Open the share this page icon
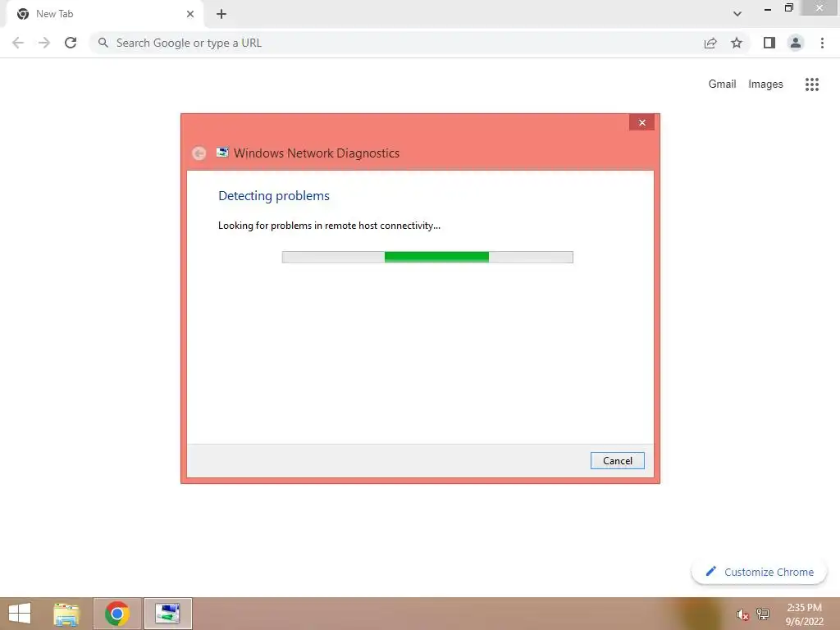Viewport: 840px width, 630px height. [x=710, y=43]
